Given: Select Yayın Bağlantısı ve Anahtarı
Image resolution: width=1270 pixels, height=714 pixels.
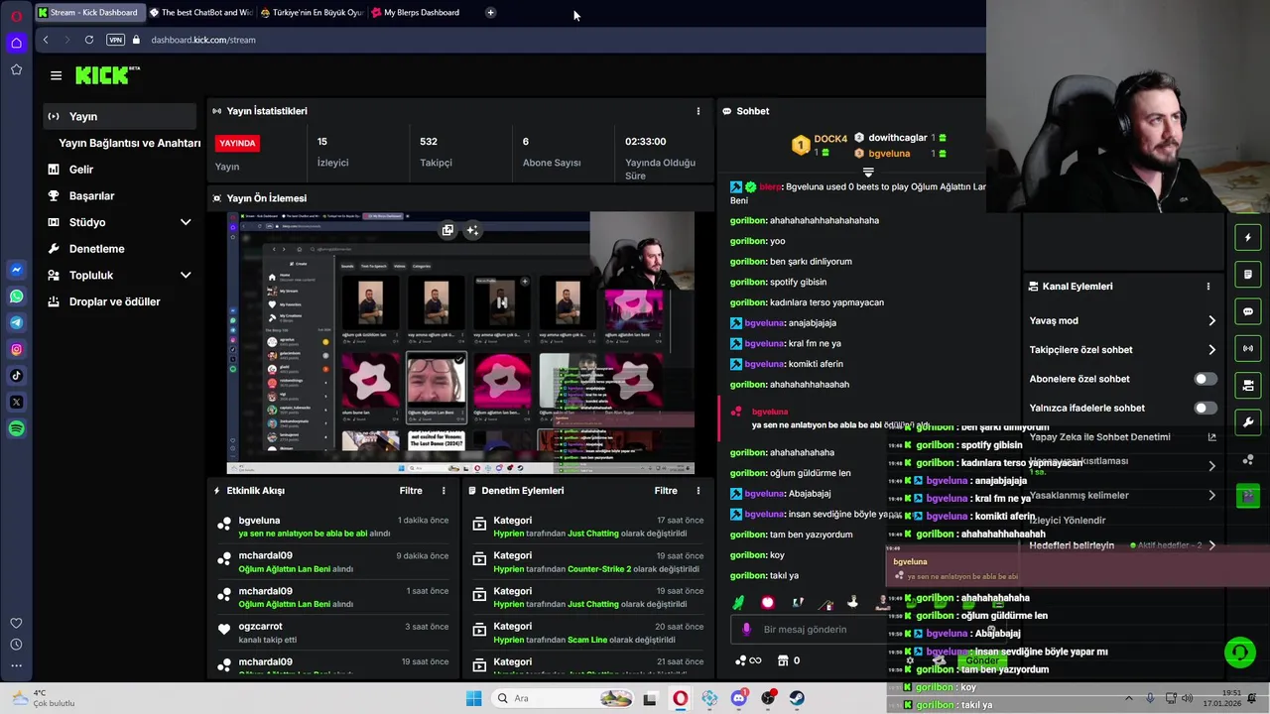Looking at the screenshot, I should pyautogui.click(x=129, y=143).
